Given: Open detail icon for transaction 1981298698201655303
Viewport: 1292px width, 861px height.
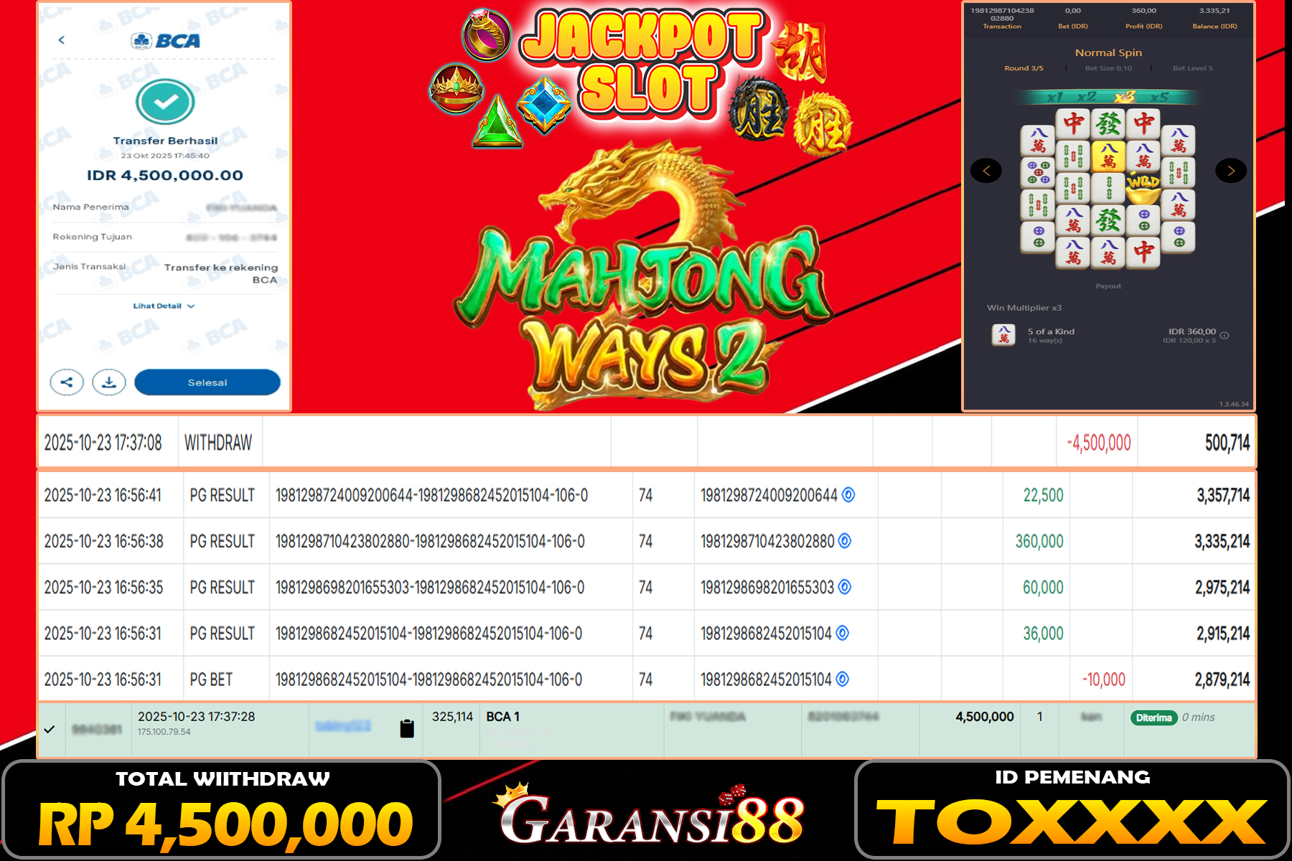Looking at the screenshot, I should 845,587.
